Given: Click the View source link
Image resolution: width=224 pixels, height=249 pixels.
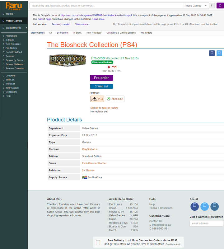Looking at the screenshot, I should pyautogui.click(x=82, y=24).
